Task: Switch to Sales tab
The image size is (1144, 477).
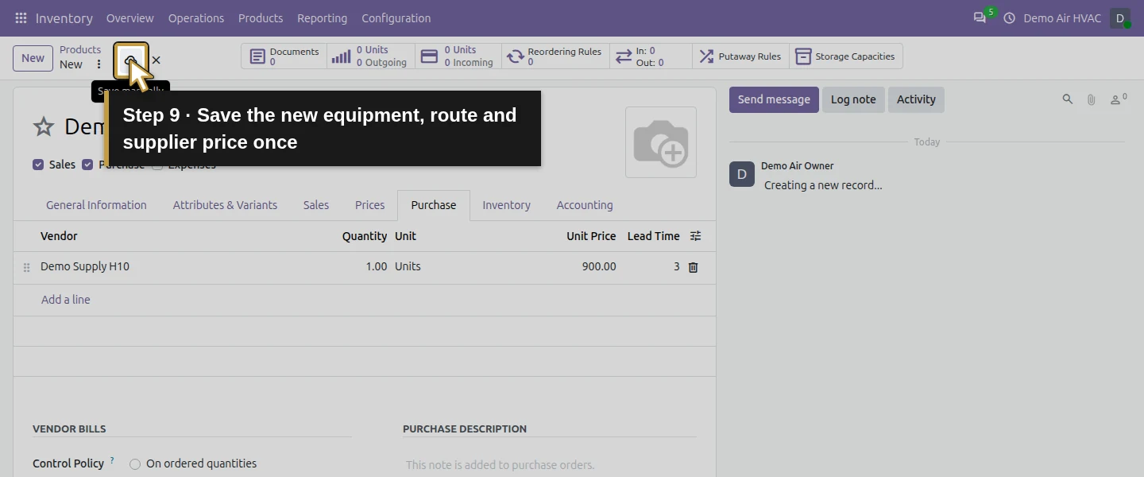Action: coord(316,205)
